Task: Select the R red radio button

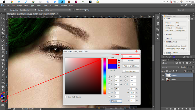Action: (109, 89)
